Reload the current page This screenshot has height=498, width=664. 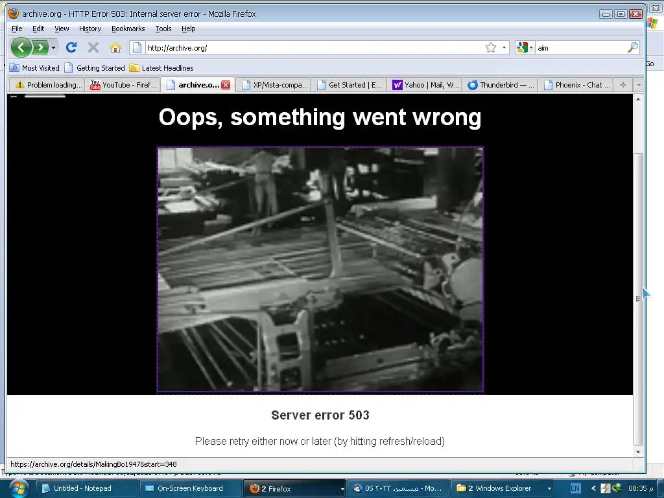point(71,47)
